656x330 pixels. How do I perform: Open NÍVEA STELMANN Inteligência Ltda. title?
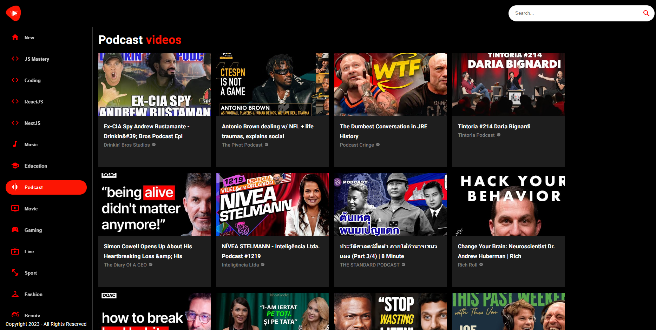point(271,251)
